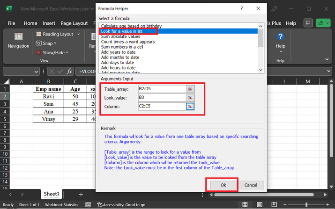This screenshot has height=209, width=335.
Task: Click Accessibility: Good to go status
Action: click(x=121, y=205)
